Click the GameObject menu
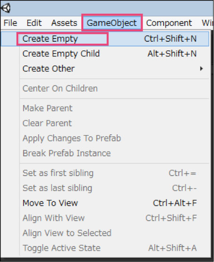 [112, 23]
